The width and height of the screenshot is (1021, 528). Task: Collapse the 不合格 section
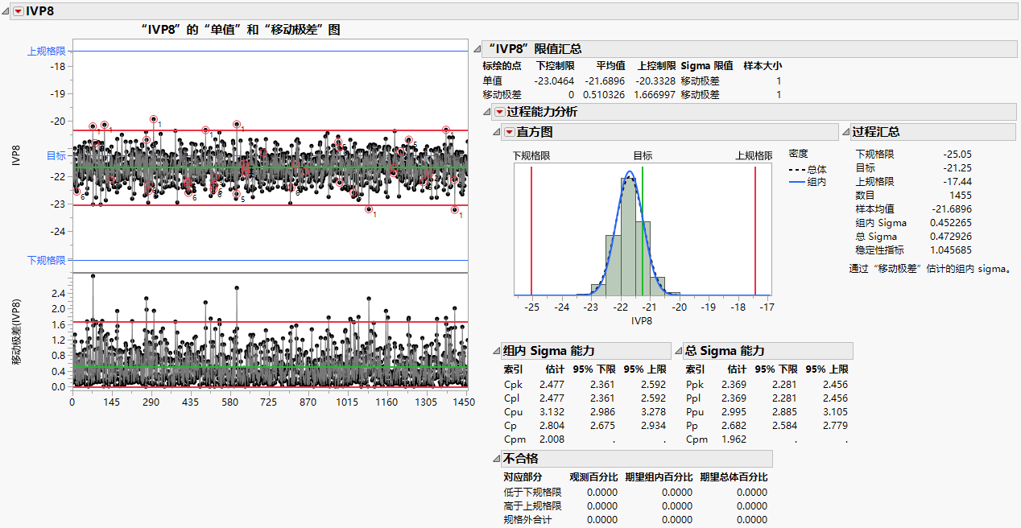point(496,459)
